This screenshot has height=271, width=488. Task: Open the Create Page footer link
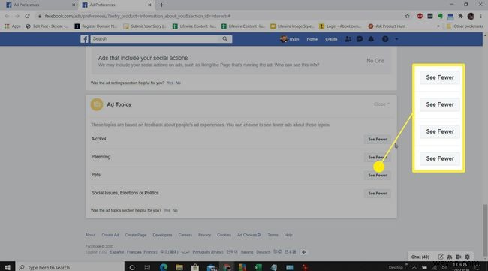coord(136,235)
